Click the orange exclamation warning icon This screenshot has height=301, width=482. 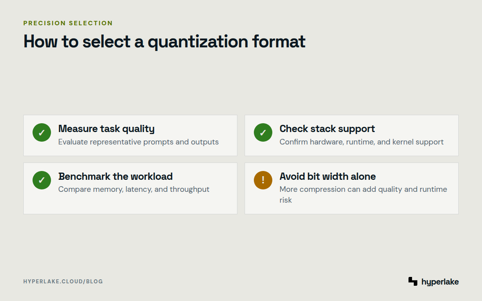(263, 180)
